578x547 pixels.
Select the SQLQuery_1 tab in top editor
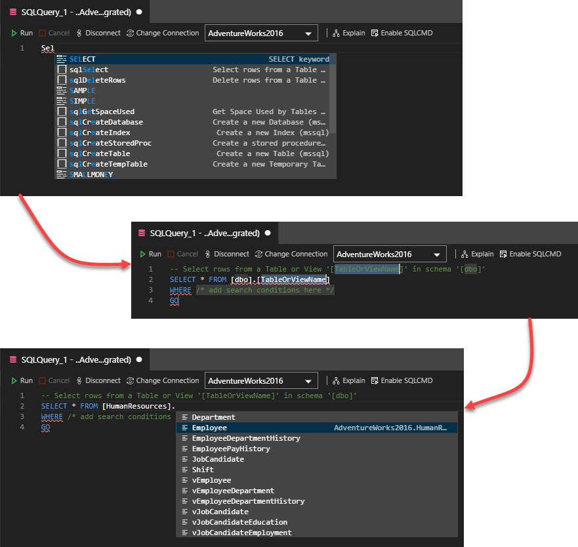75,12
